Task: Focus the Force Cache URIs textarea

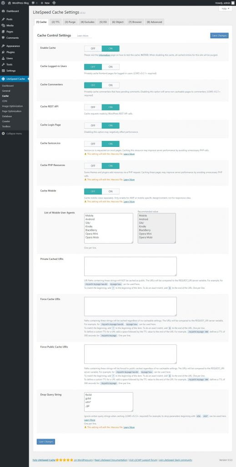Action: pos(131,306)
